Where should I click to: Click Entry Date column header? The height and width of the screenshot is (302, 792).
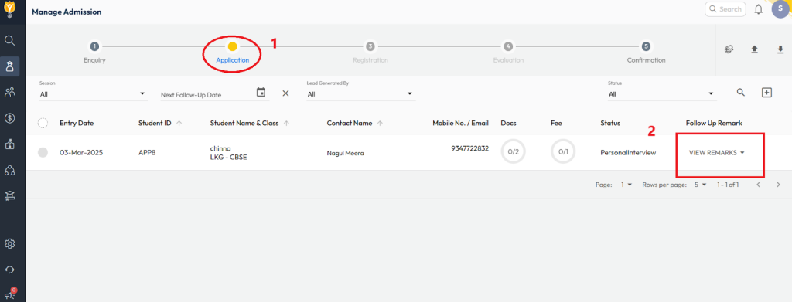coord(77,123)
